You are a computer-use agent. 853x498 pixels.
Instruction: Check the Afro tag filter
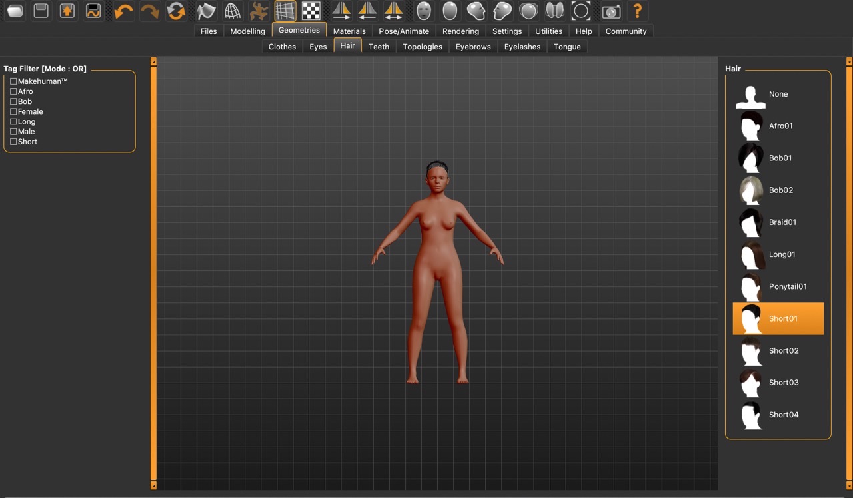click(x=13, y=91)
